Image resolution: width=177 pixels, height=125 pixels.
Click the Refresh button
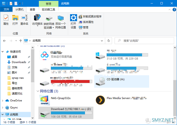[109, 41]
